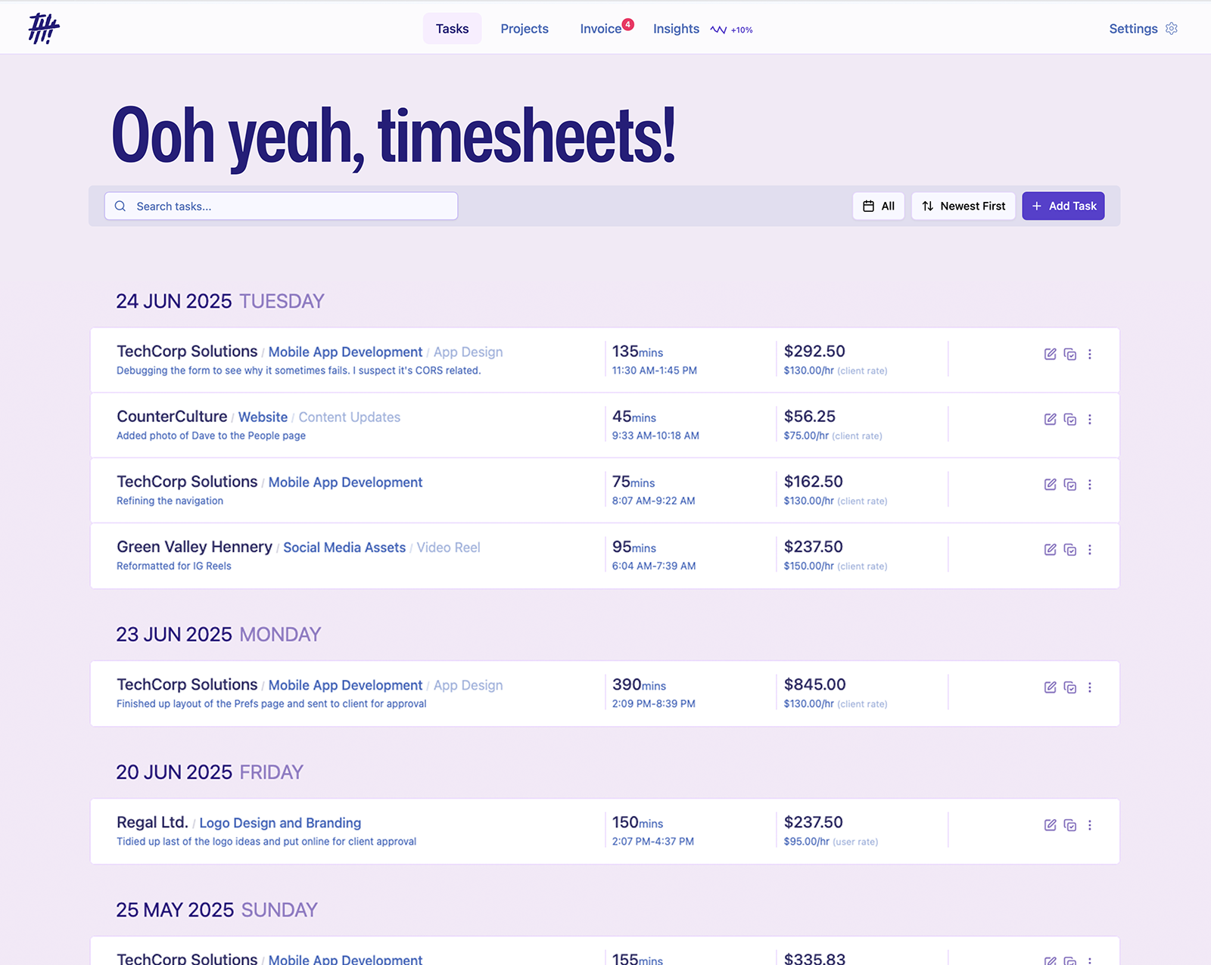Viewport: 1211px width, 965px height.
Task: Open the Invoice tab with notification badge
Action: coord(601,29)
